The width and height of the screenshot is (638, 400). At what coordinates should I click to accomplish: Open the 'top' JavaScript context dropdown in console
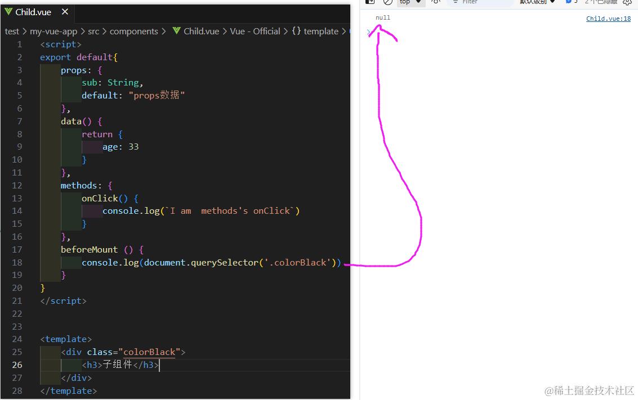pyautogui.click(x=411, y=2)
